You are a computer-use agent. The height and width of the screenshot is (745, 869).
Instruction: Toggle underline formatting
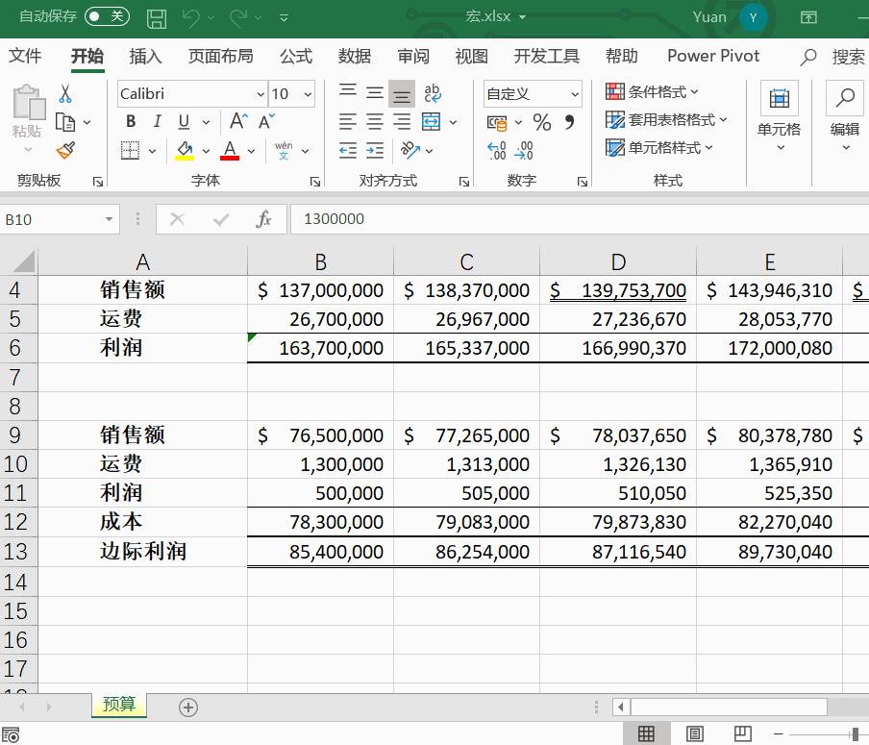click(182, 122)
